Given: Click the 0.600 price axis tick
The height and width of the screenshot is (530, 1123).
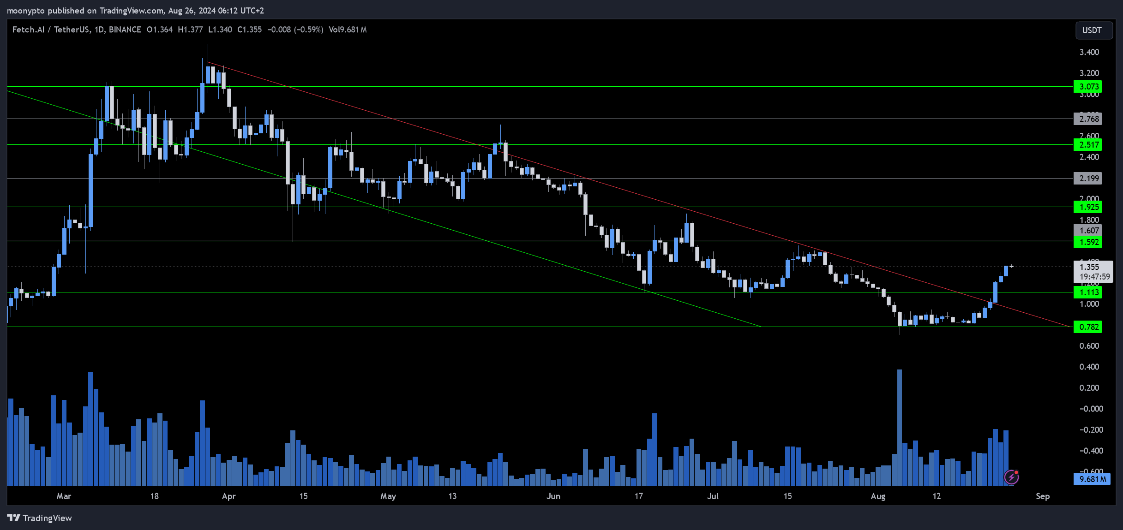Looking at the screenshot, I should (1089, 346).
